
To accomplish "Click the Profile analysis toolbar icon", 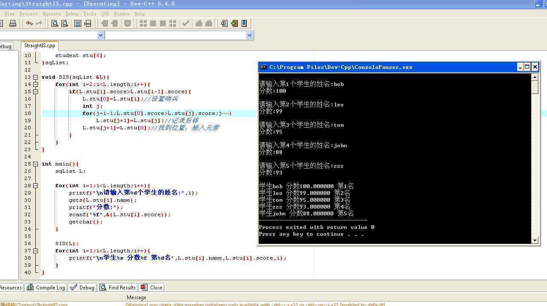I will click(199, 23).
